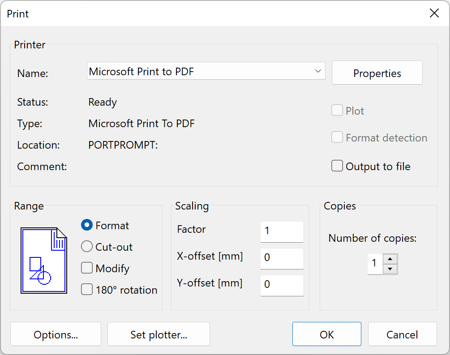Open the printer Name dropdown
The image size is (450, 355).
click(x=318, y=71)
